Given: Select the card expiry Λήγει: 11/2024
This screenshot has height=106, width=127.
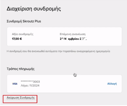Looking at the screenshot, I should (x=30, y=86).
